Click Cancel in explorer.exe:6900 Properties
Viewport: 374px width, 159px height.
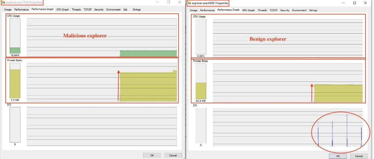[x=359, y=156]
